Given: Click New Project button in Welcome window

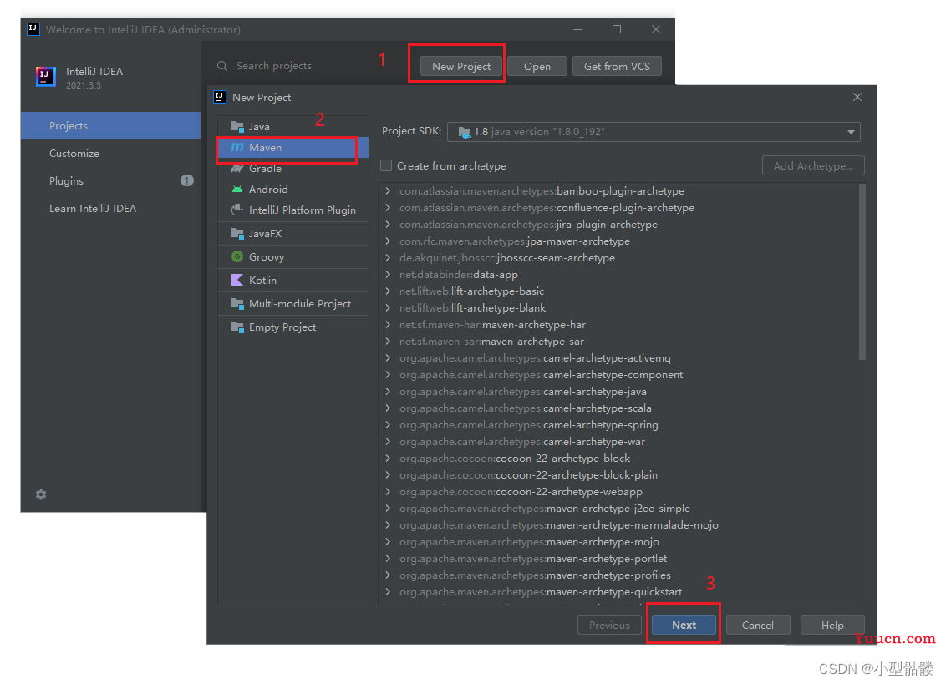Looking at the screenshot, I should coord(461,66).
